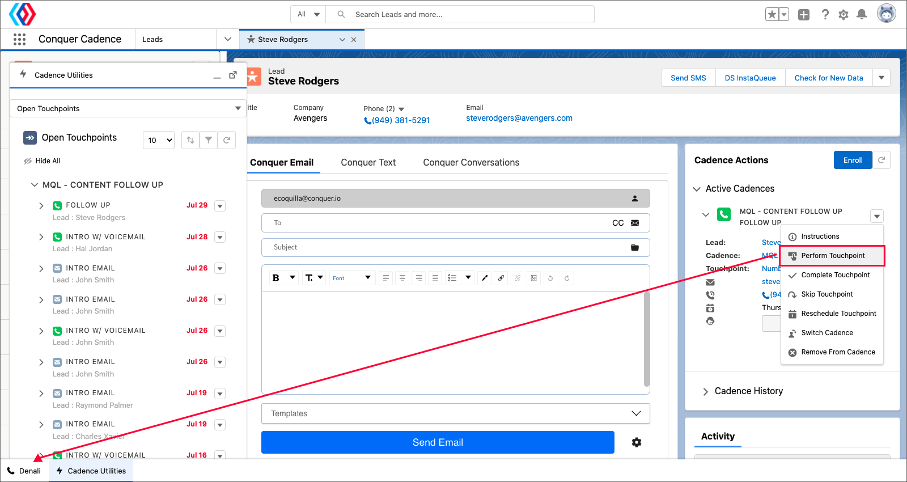Choose Skip Touchpoint from menu
907x482 pixels.
pos(832,294)
